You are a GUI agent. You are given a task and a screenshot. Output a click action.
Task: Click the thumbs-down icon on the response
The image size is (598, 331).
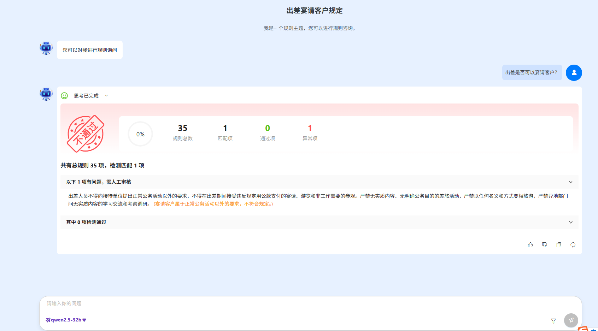tap(544, 245)
